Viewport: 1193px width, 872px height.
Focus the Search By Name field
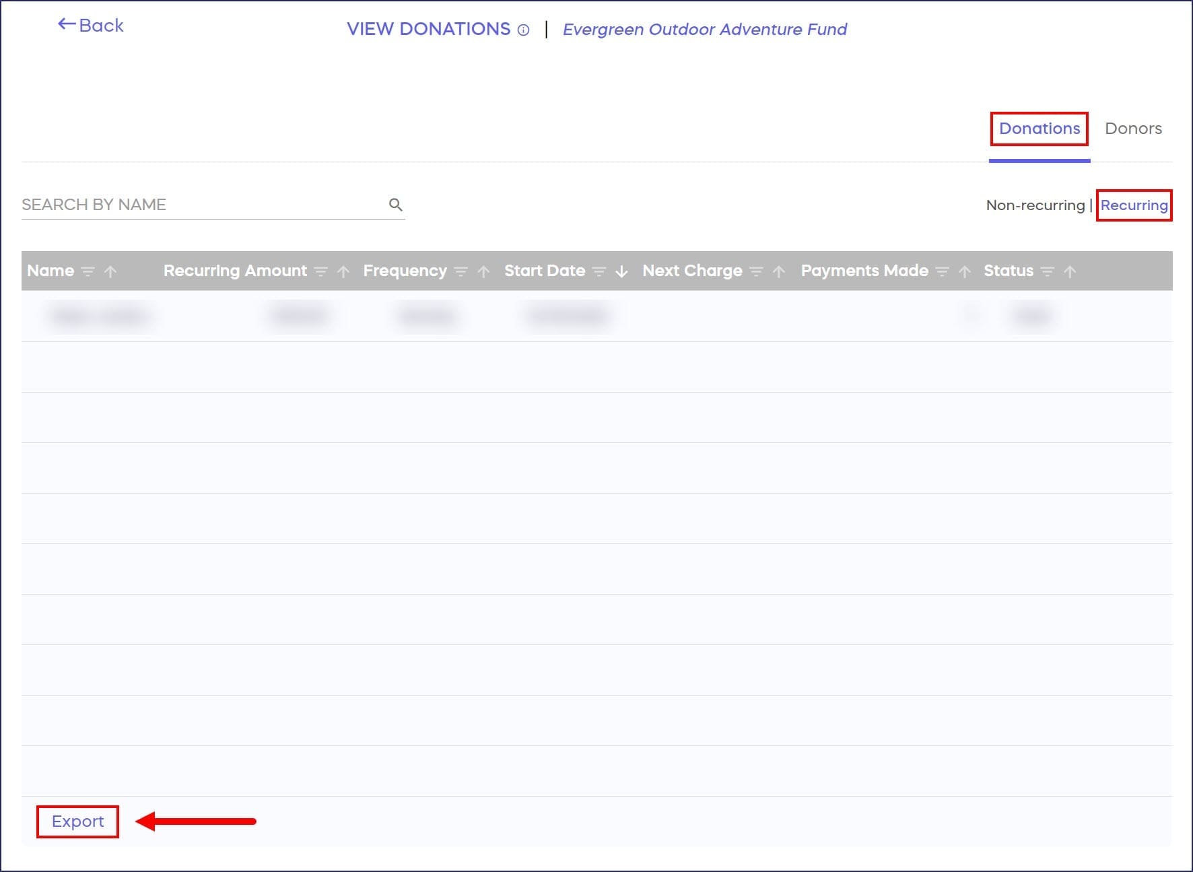pyautogui.click(x=202, y=205)
